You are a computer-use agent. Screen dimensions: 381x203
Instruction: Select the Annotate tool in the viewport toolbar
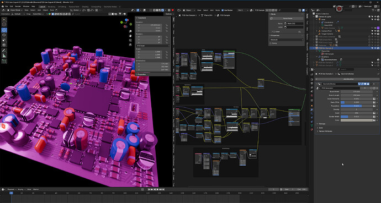(4, 51)
